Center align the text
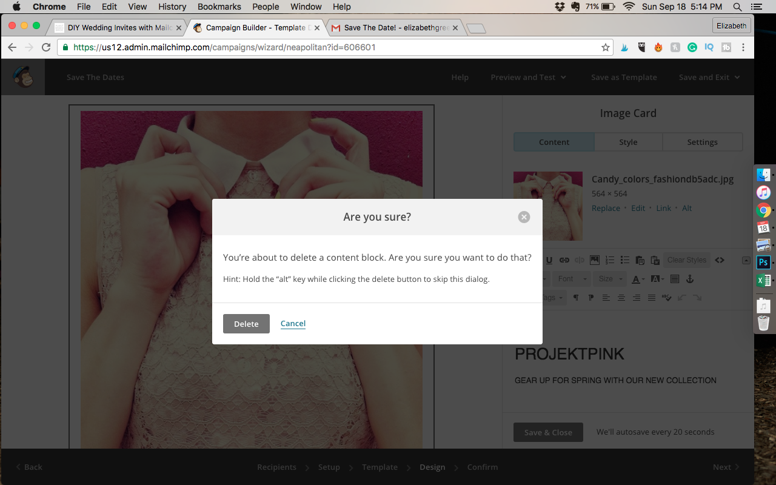 (x=621, y=298)
